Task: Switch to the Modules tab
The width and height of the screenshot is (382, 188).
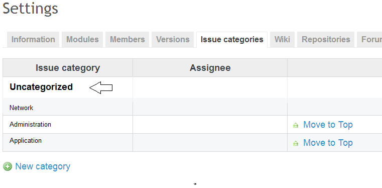Action: [82, 40]
